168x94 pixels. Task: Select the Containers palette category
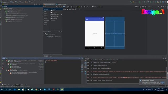click(x=46, y=20)
